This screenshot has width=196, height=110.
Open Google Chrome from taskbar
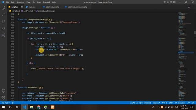(39, 107)
